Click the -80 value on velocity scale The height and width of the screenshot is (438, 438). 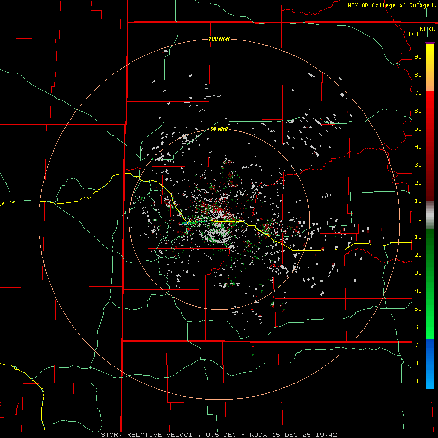click(x=416, y=363)
